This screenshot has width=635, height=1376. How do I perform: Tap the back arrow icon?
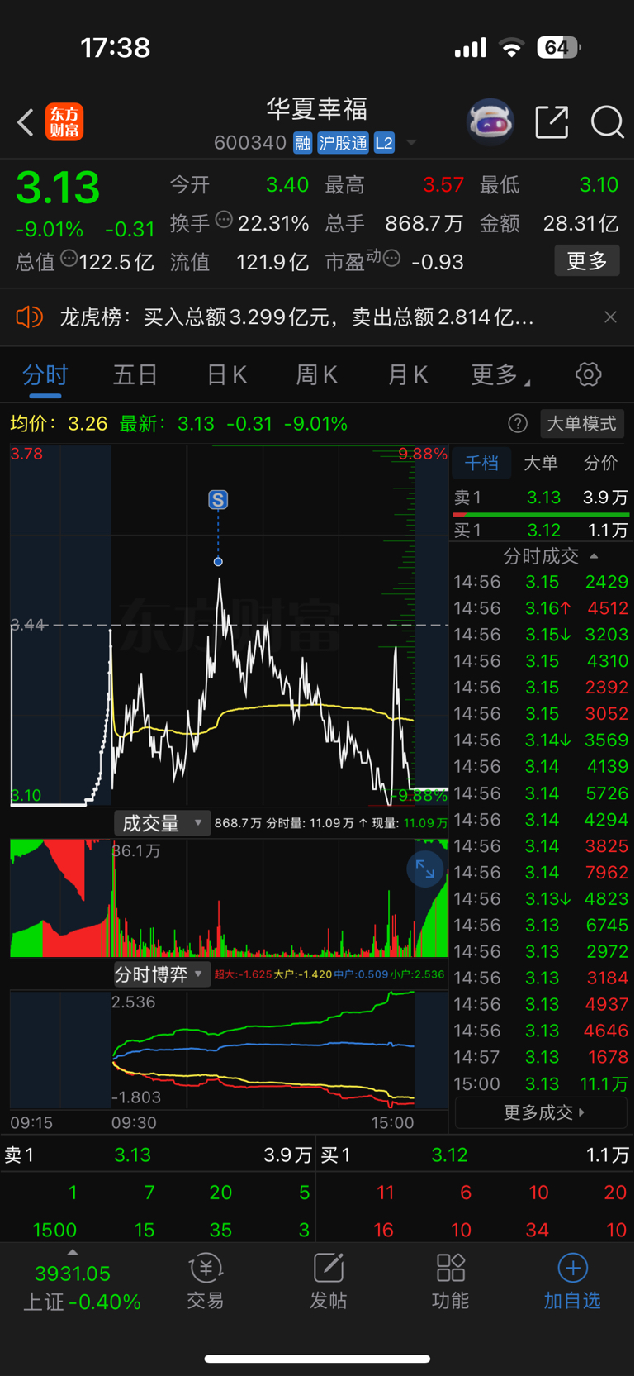coord(26,122)
